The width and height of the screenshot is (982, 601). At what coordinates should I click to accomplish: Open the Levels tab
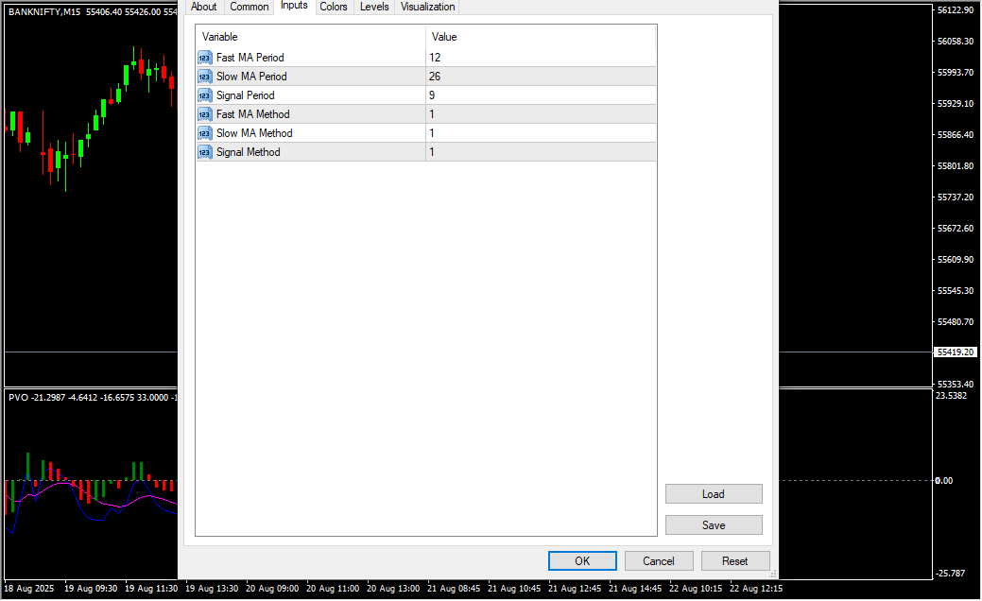pos(374,7)
